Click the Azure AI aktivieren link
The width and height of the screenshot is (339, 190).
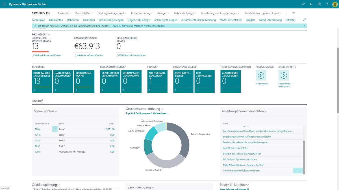pos(122,26)
